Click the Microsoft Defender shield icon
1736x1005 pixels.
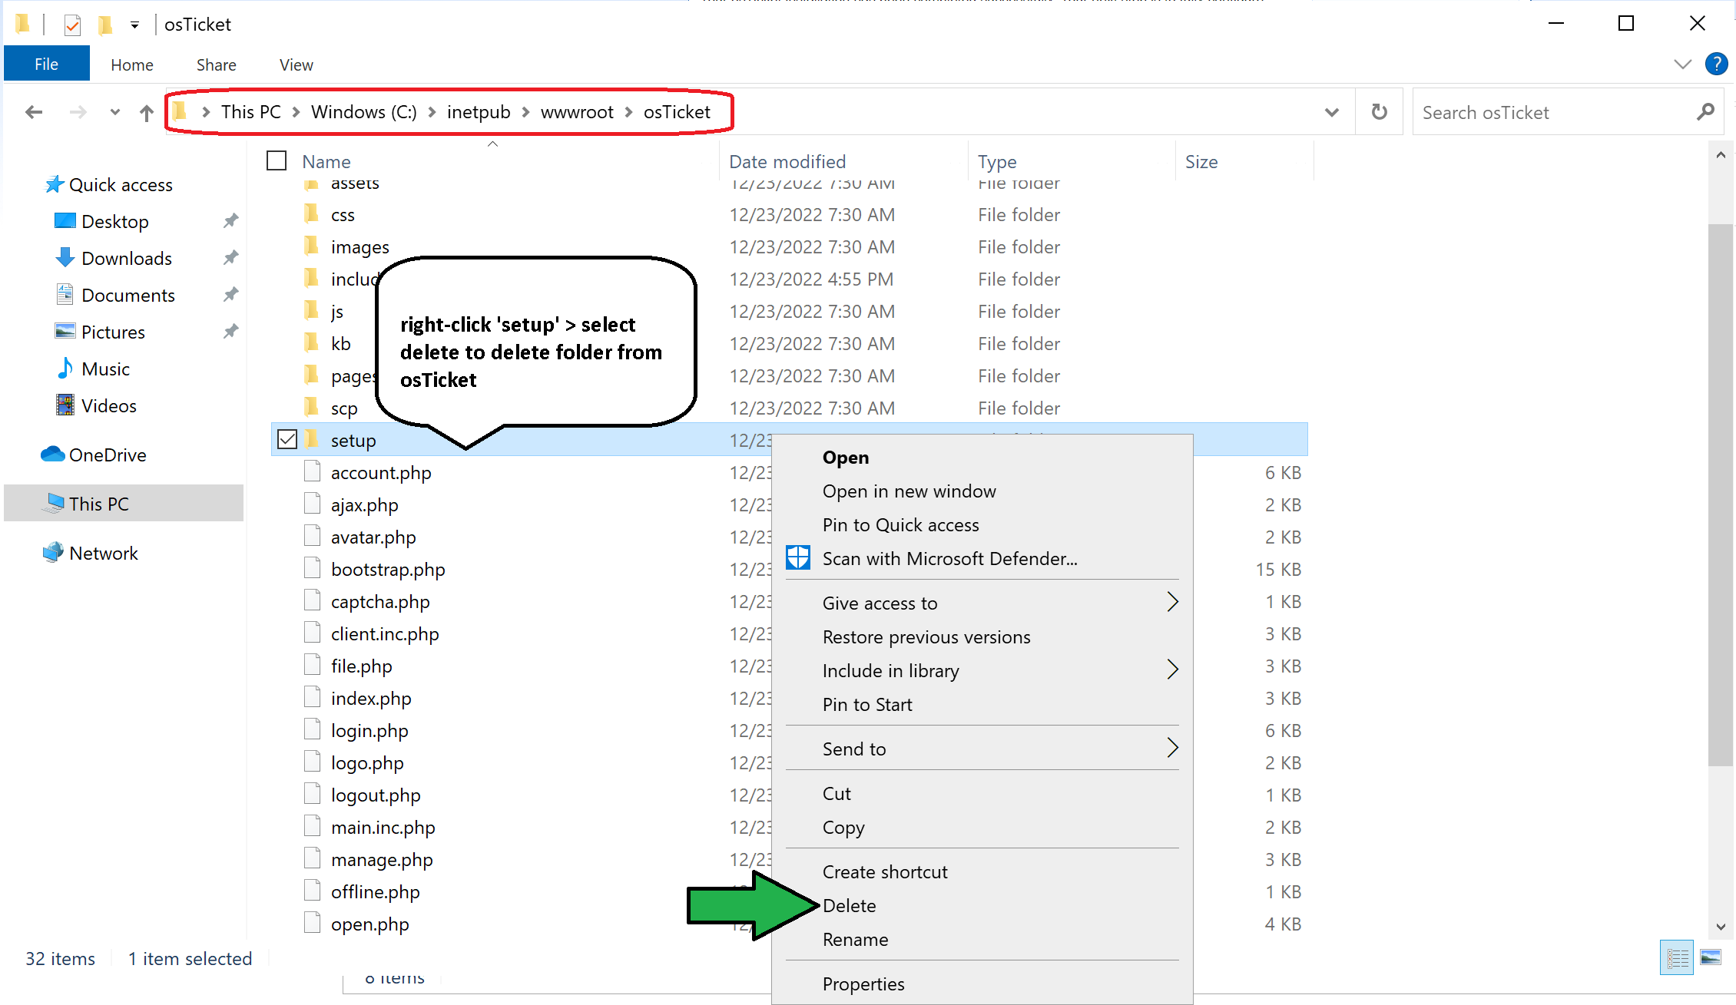point(798,558)
